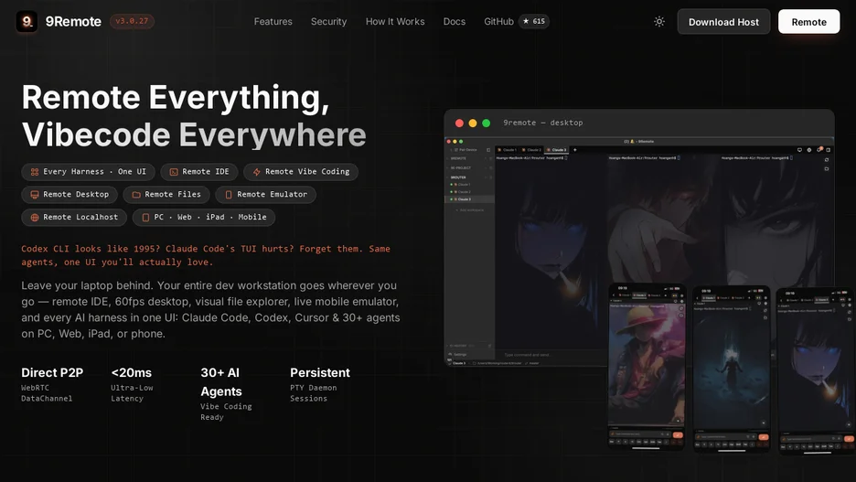The height and width of the screenshot is (482, 856).
Task: Click notification badge icon in desktop mockup toolbar
Action: click(819, 150)
